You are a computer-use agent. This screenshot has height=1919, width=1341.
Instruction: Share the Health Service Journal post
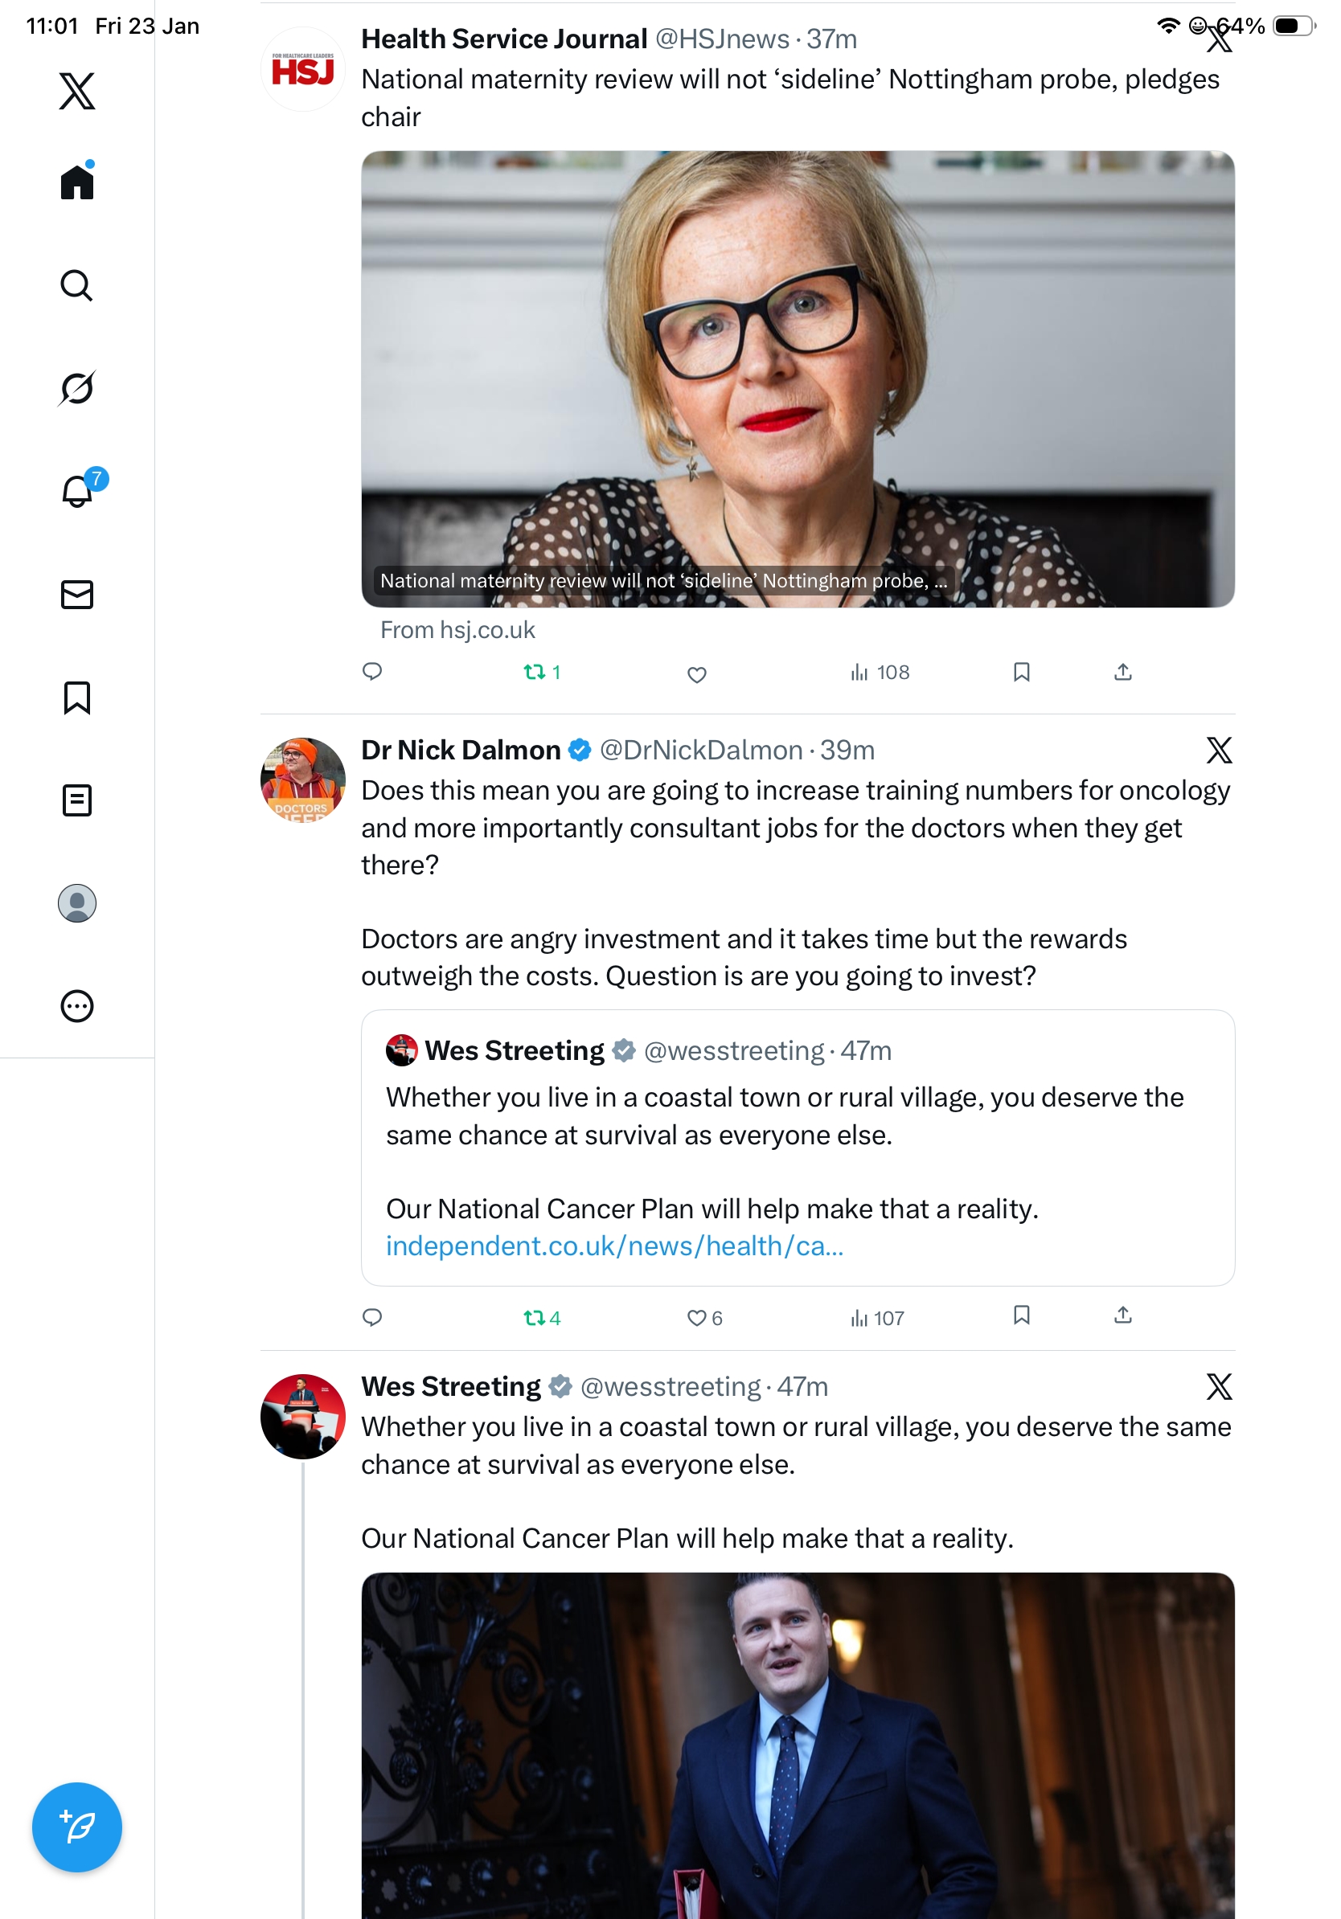click(x=1123, y=672)
